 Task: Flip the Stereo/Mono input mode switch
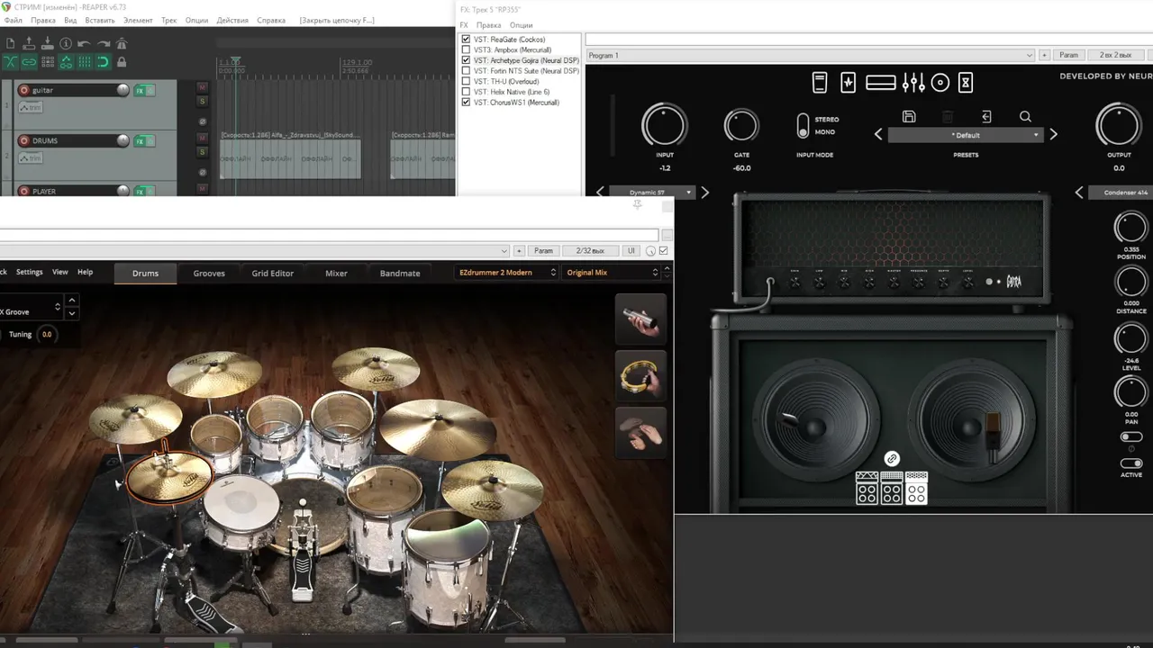(x=803, y=125)
